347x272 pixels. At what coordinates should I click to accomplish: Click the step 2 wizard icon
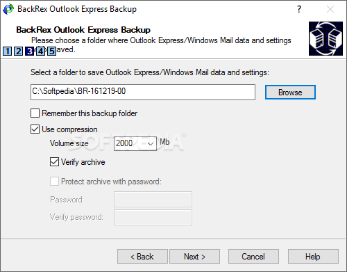point(18,51)
